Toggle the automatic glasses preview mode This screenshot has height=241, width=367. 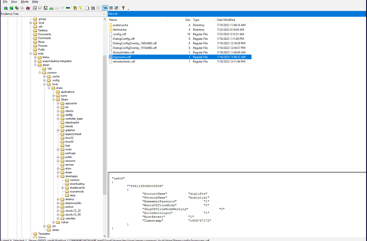[x=105, y=8]
